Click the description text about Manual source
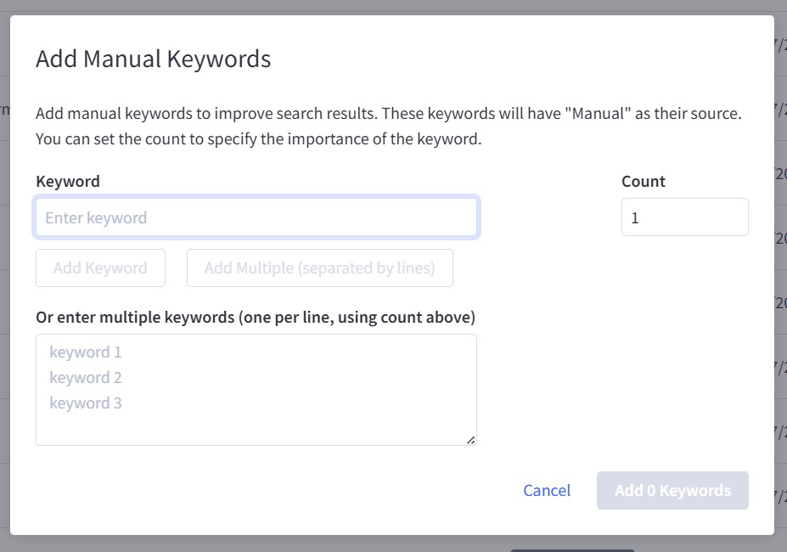787x552 pixels. (389, 126)
